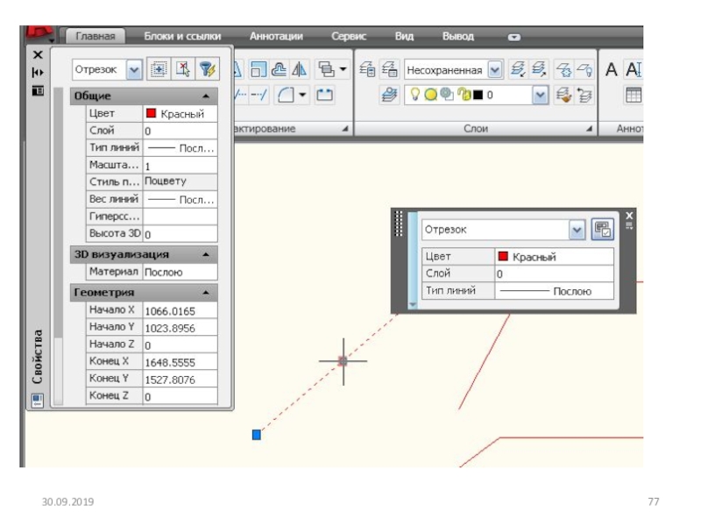Click the Начало X value field
Image resolution: width=701 pixels, height=526 pixels.
(x=180, y=310)
